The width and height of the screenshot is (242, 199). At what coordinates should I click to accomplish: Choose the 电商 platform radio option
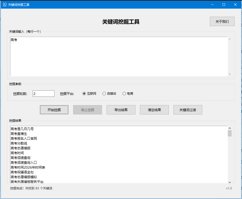pyautogui.click(x=124, y=94)
